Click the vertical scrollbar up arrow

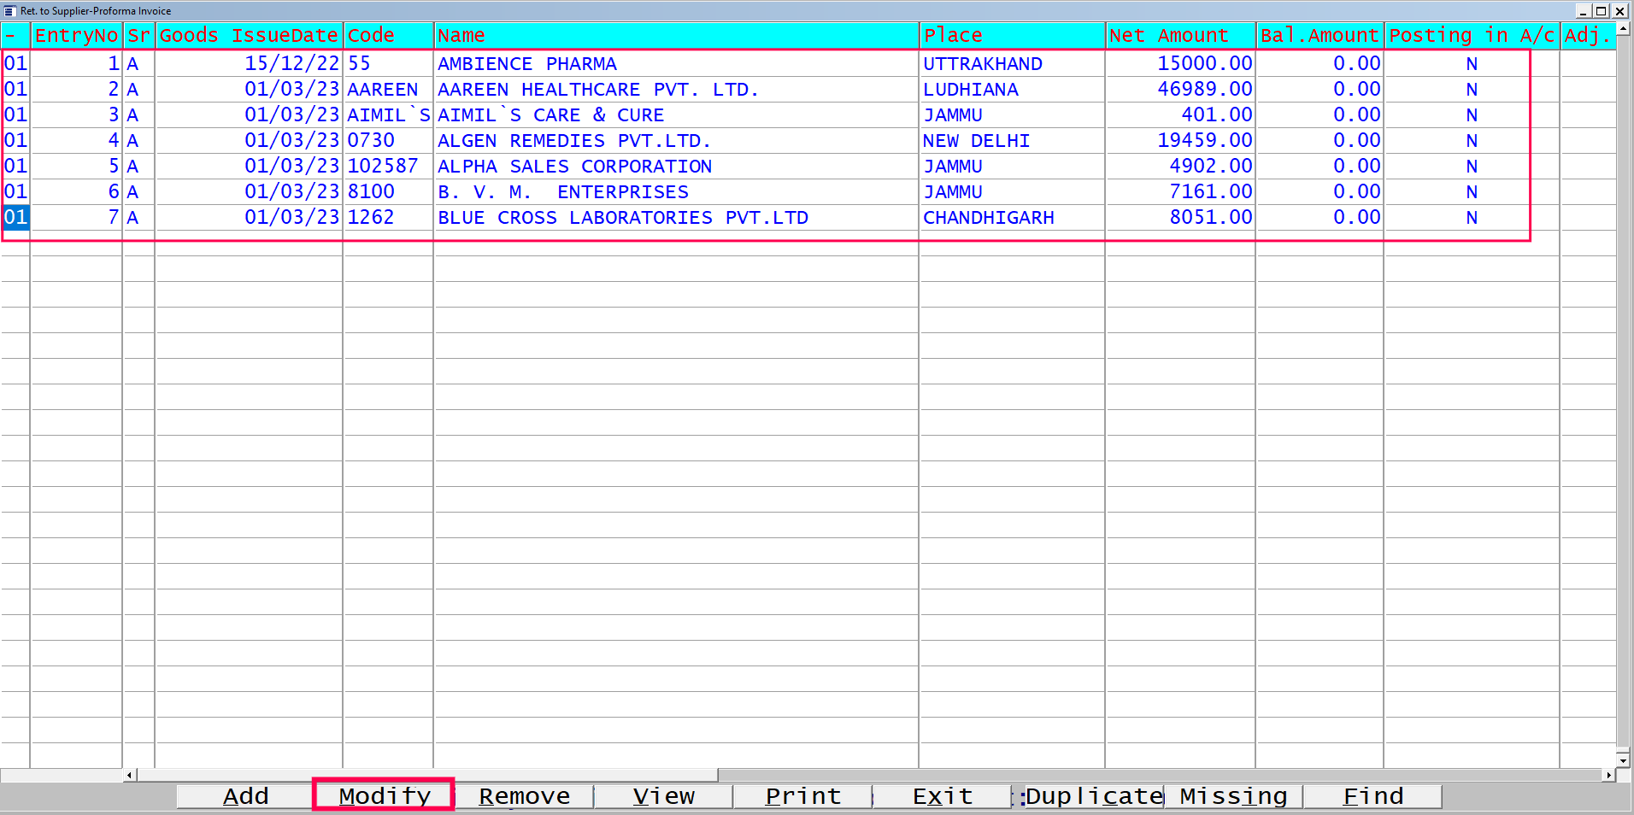pos(1624,29)
